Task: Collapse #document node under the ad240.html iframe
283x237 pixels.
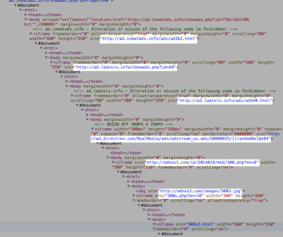Action: 77,105
